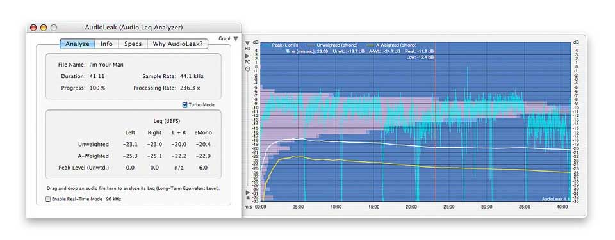Minimize the AudioLeak window
The height and width of the screenshot is (240, 615).
pyautogui.click(x=44, y=28)
